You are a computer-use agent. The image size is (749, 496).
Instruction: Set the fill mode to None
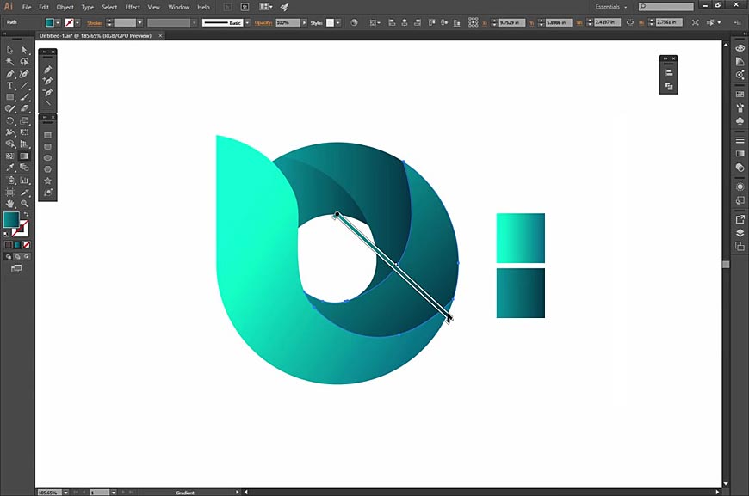point(27,245)
